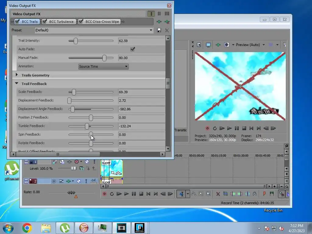The image size is (312, 234).
Task: Select the video clip thumbnail on track 1
Action: [x=112, y=168]
